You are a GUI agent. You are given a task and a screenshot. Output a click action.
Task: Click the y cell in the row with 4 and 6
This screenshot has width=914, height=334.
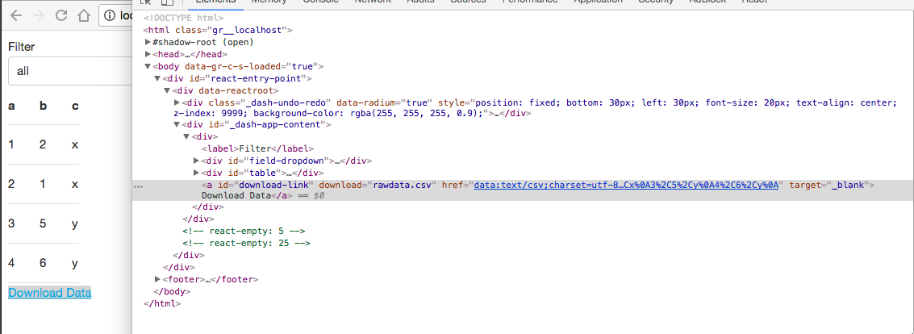pos(74,264)
